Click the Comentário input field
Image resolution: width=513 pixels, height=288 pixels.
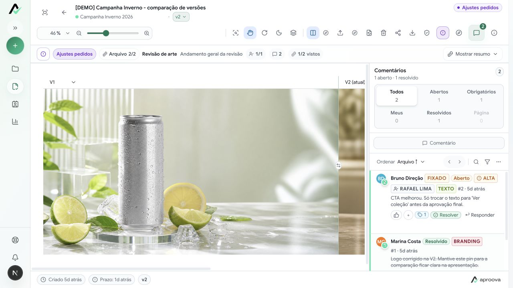pos(439,143)
